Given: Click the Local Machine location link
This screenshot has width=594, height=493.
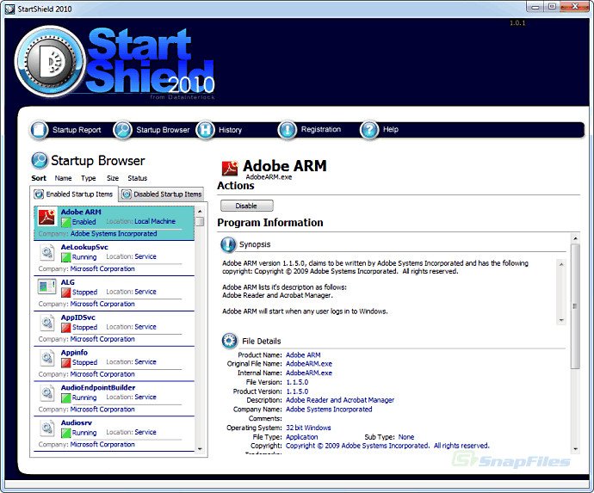Looking at the screenshot, I should click(155, 221).
